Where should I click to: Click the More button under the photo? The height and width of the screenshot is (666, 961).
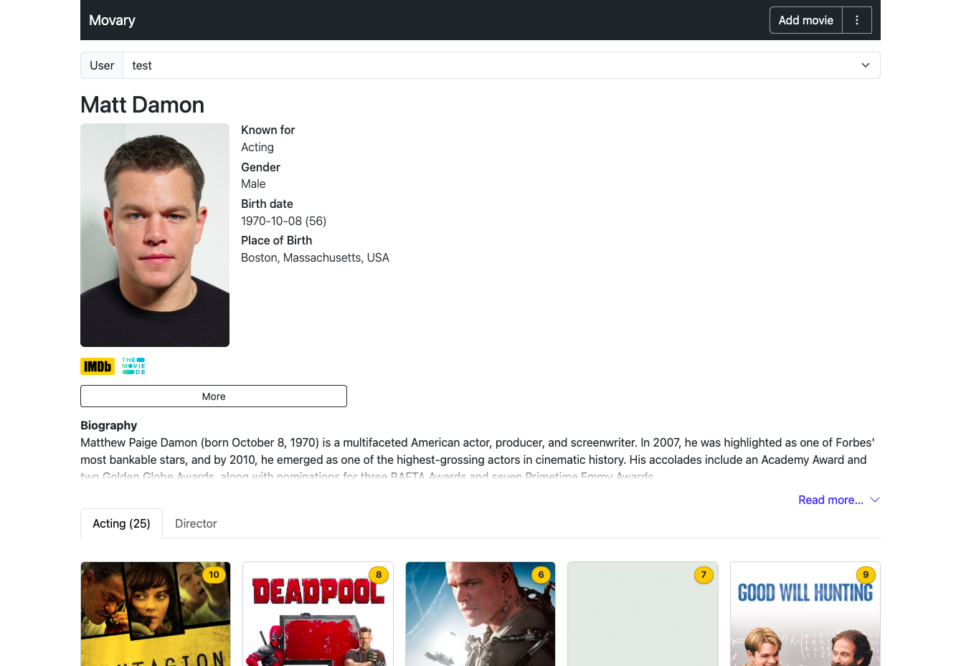(x=214, y=396)
